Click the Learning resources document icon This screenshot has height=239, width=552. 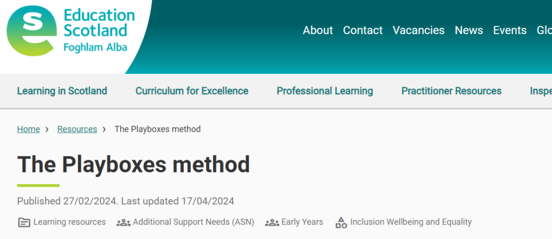24,222
